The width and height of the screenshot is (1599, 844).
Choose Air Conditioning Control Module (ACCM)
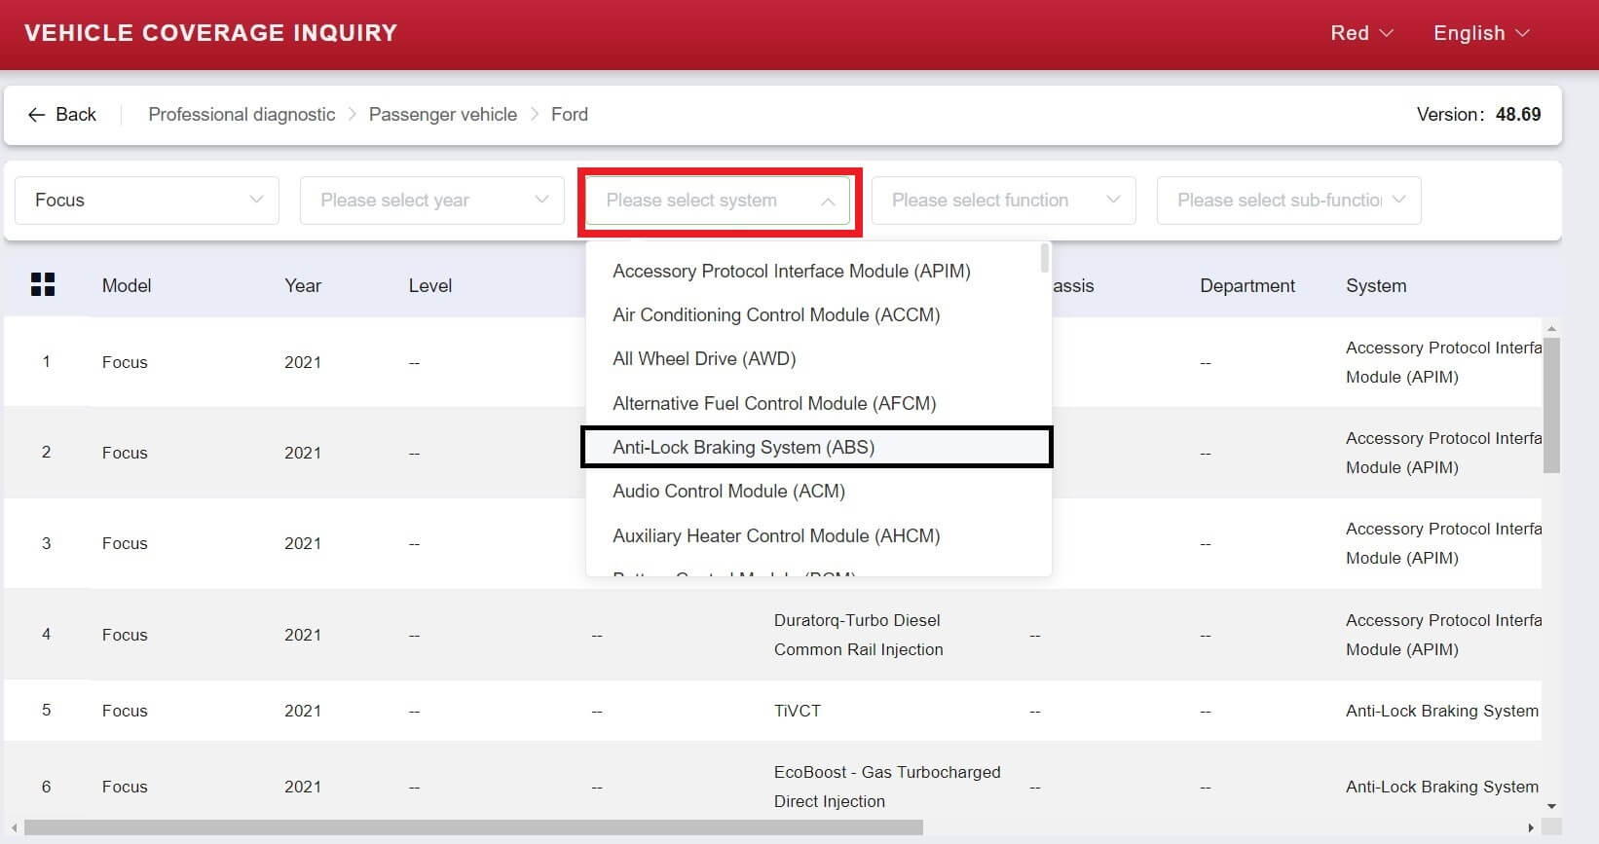point(776,315)
